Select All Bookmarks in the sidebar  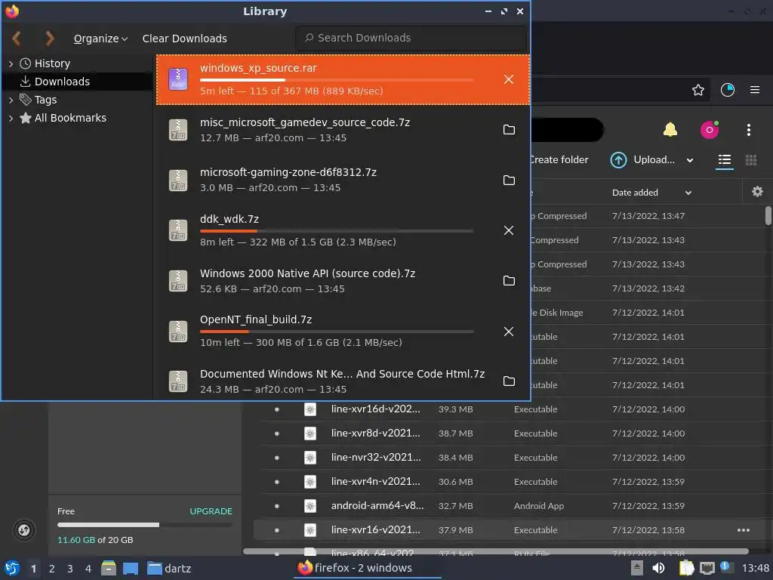point(70,118)
